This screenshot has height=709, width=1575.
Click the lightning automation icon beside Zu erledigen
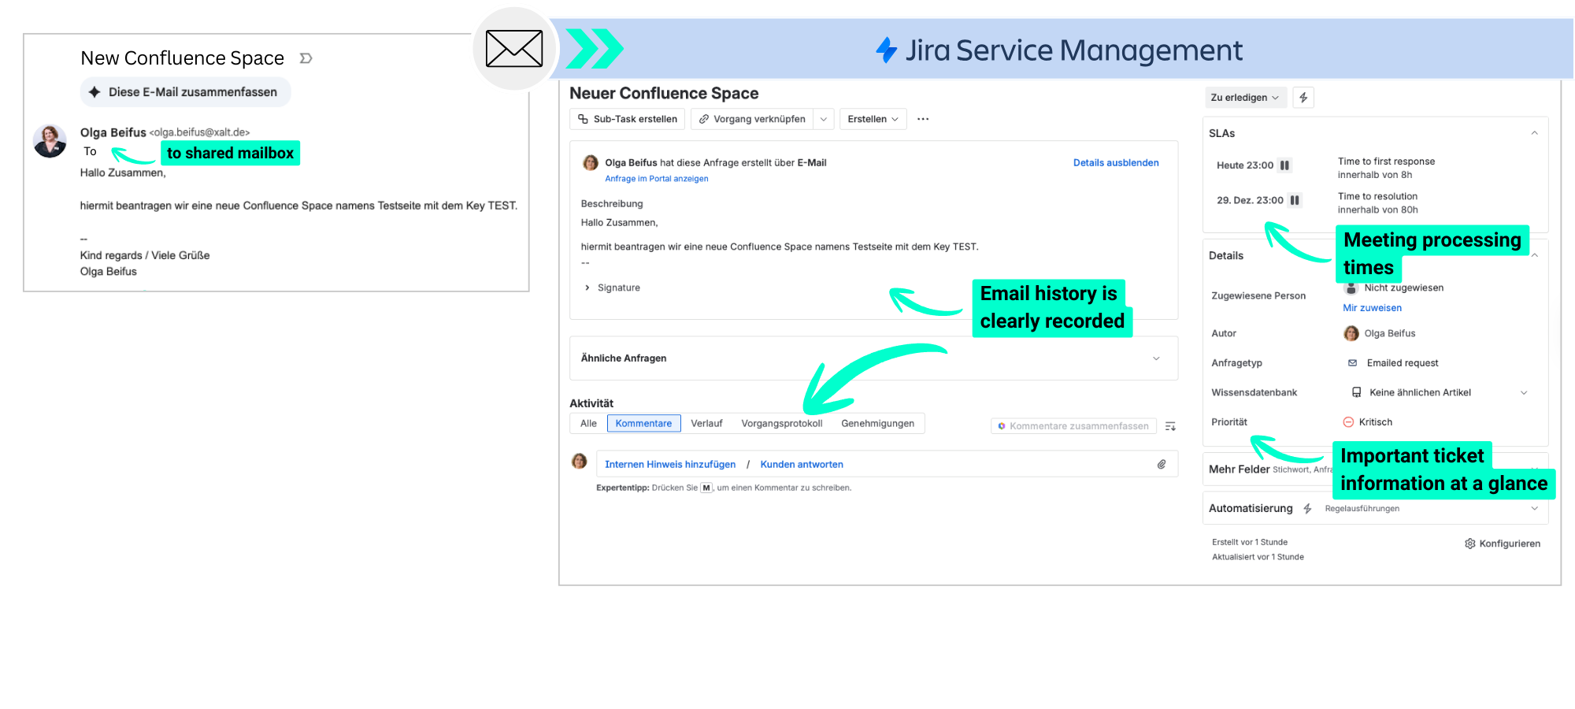click(x=1304, y=97)
